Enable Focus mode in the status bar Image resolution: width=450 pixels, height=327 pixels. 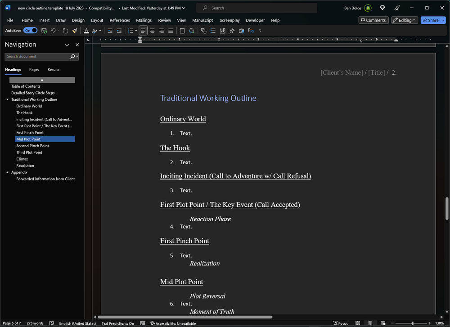click(341, 323)
